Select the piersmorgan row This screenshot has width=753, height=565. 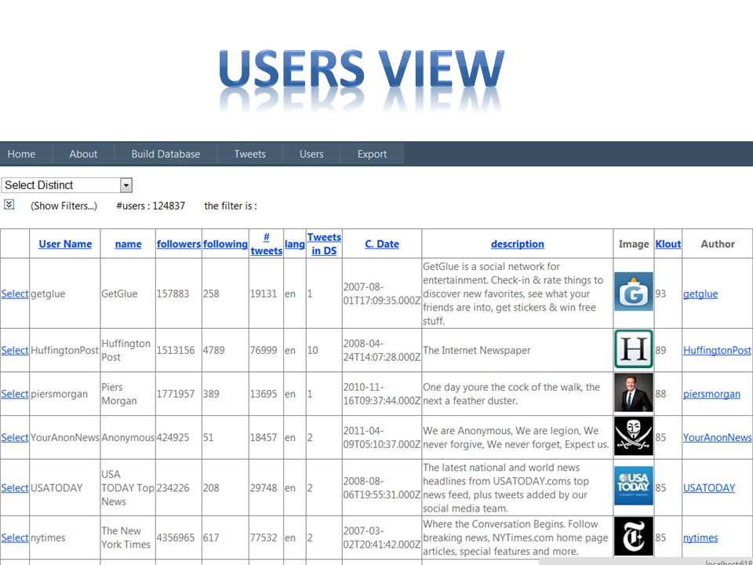point(15,393)
